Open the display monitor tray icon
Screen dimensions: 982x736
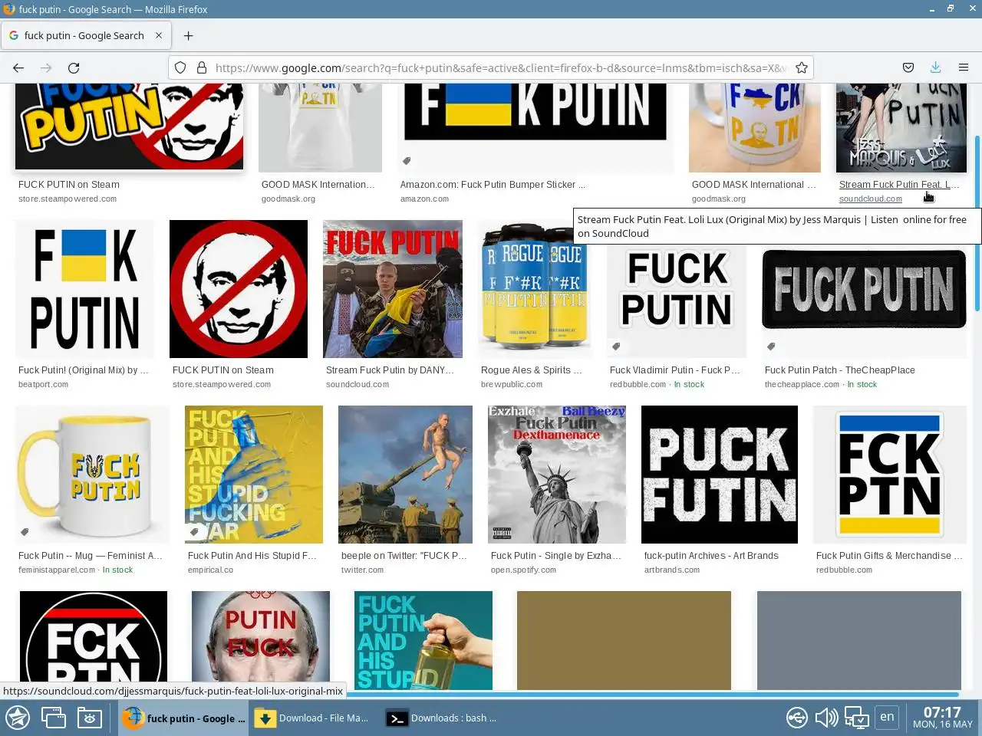tap(857, 718)
